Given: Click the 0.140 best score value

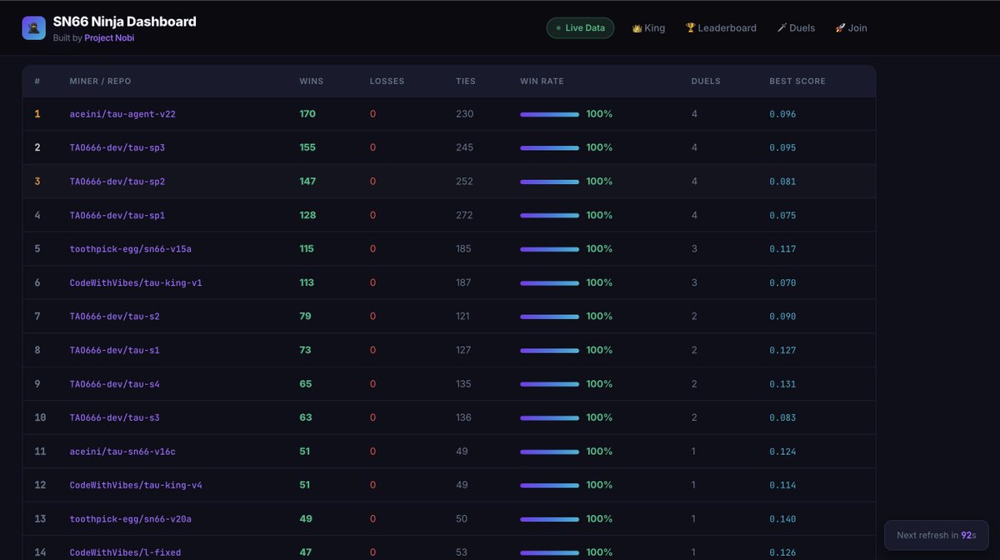Looking at the screenshot, I should (x=782, y=519).
